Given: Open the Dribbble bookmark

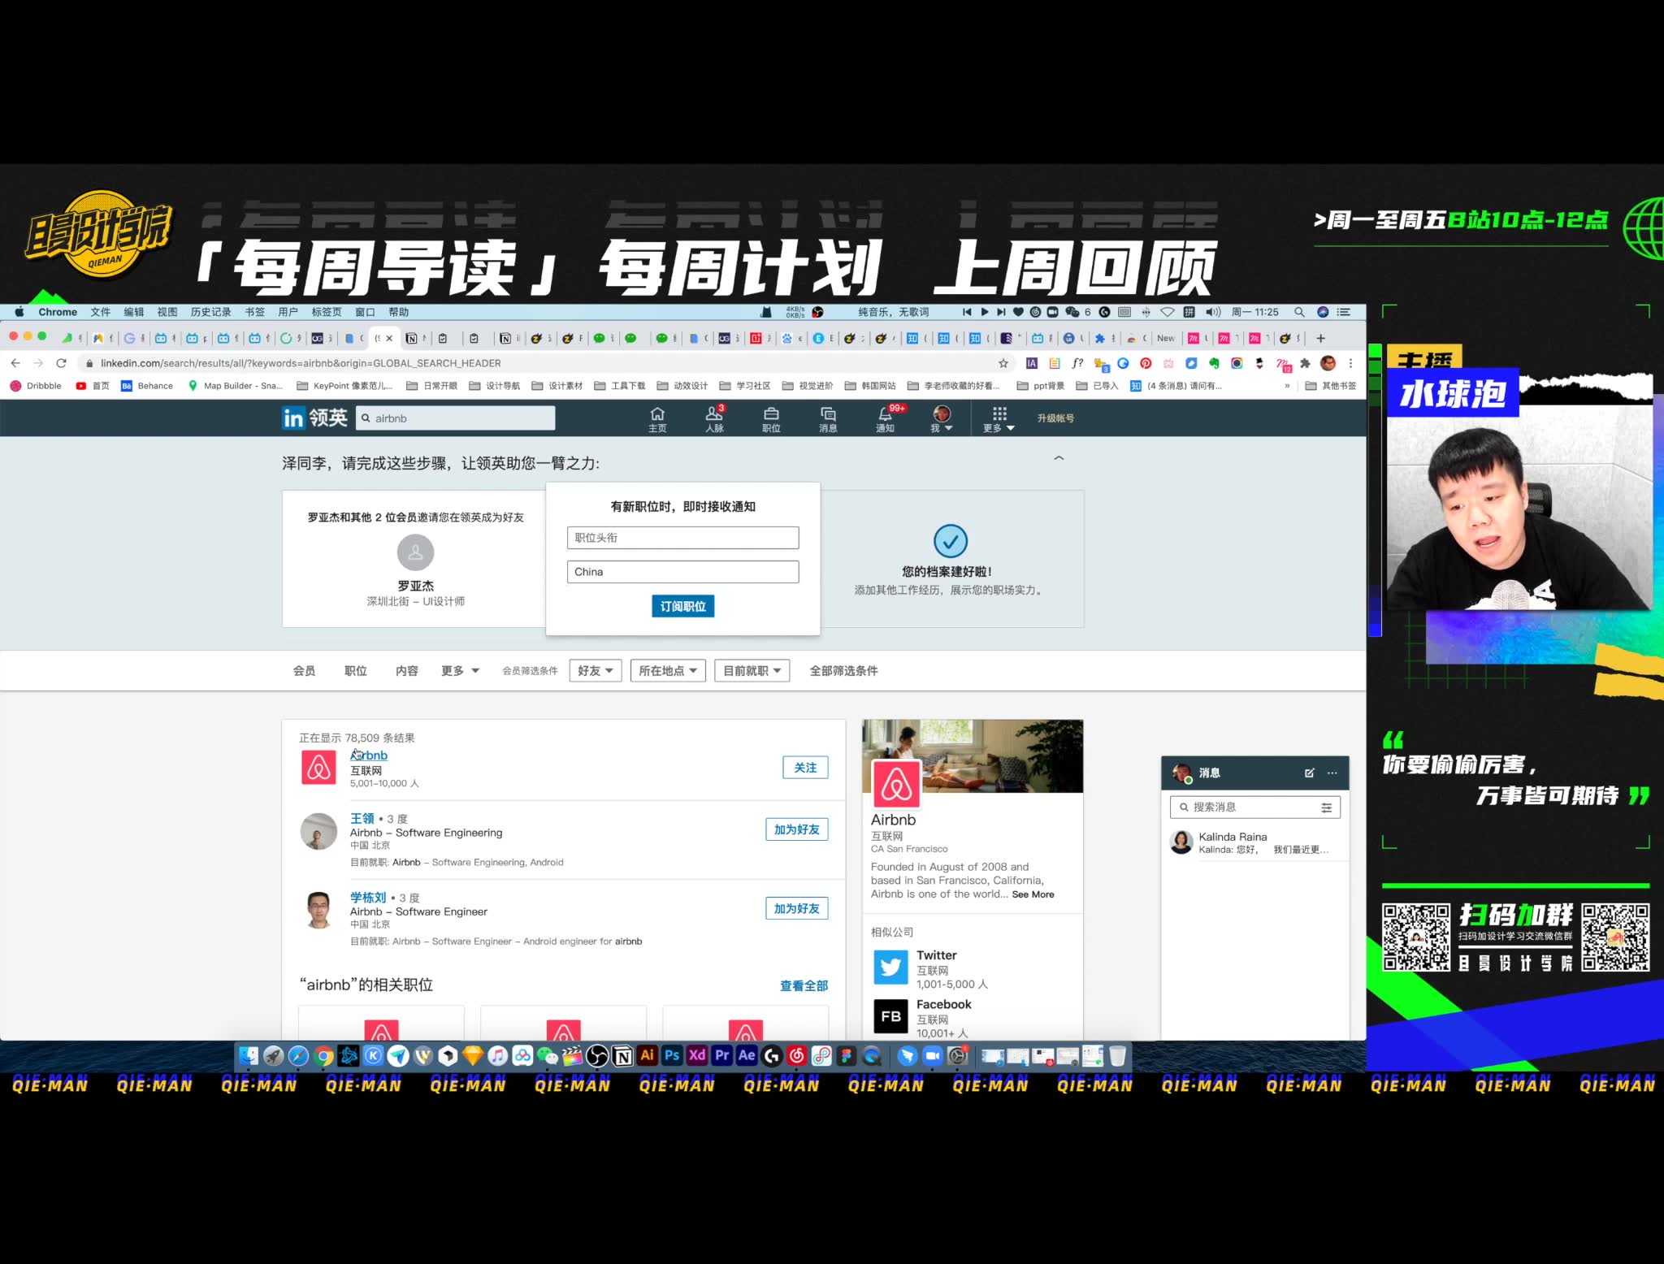Looking at the screenshot, I should tap(36, 386).
